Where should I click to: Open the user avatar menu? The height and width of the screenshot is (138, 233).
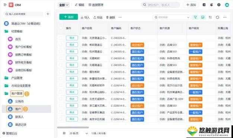click(x=227, y=5)
